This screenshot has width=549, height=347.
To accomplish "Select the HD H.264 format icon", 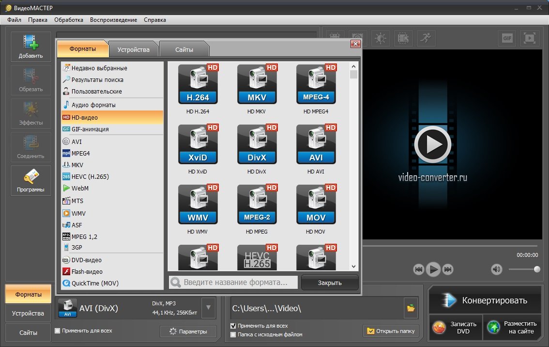I will pos(198,85).
